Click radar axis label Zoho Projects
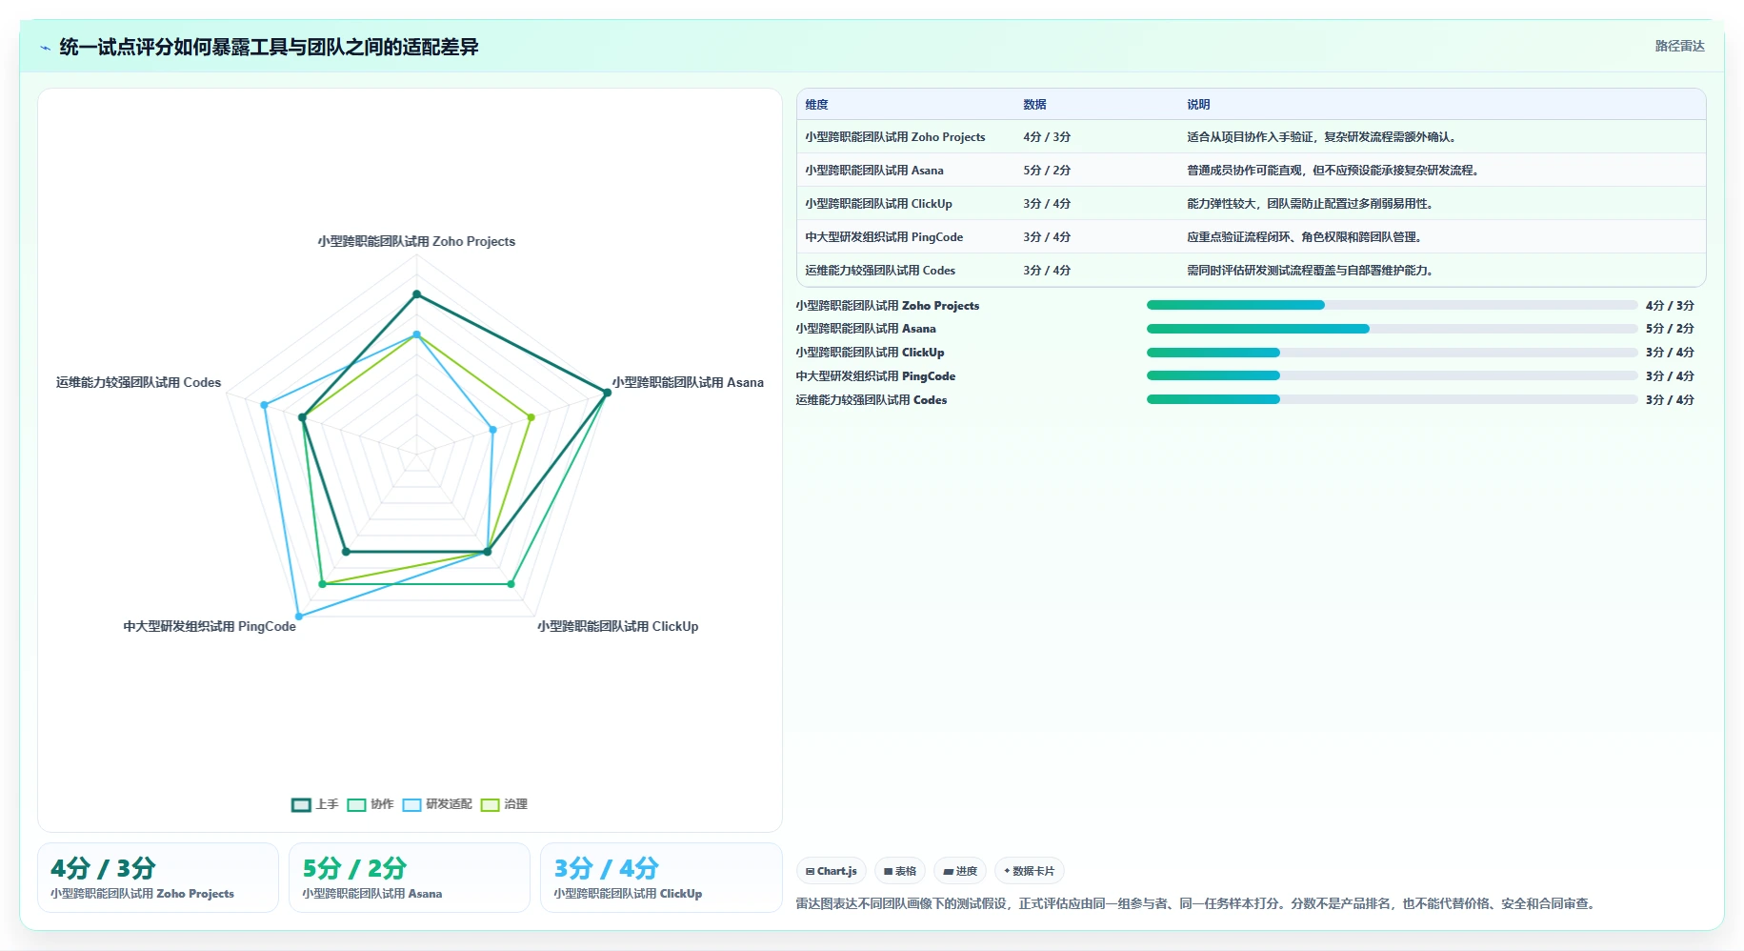The image size is (1744, 951). (x=416, y=242)
